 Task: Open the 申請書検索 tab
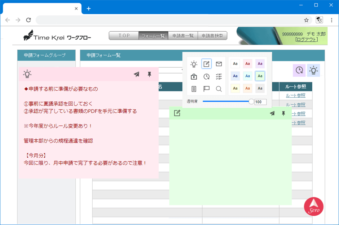[212, 35]
